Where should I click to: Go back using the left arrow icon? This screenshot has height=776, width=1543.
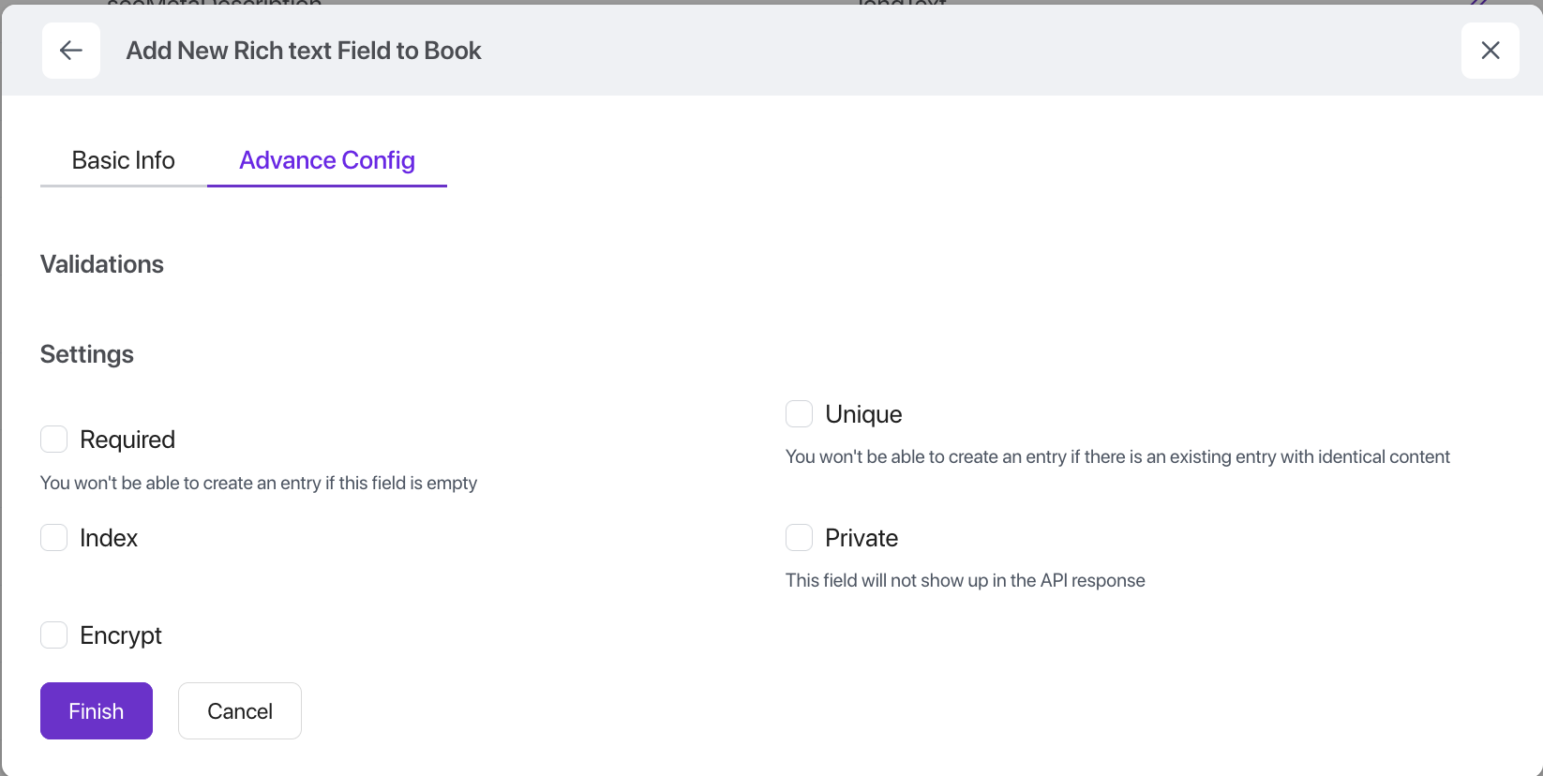pyautogui.click(x=71, y=51)
